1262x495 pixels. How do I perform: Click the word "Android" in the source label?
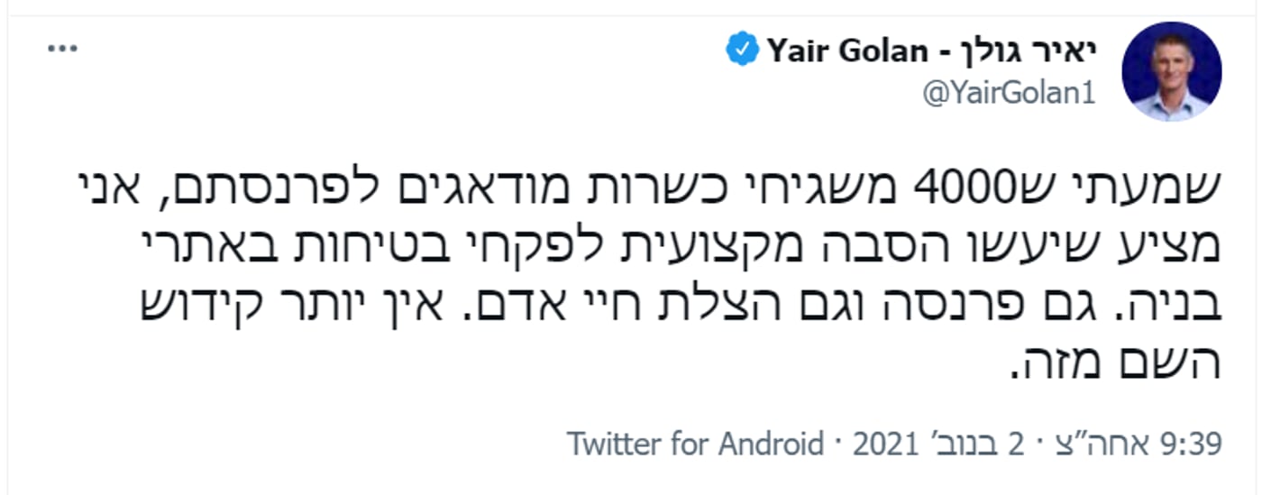771,445
